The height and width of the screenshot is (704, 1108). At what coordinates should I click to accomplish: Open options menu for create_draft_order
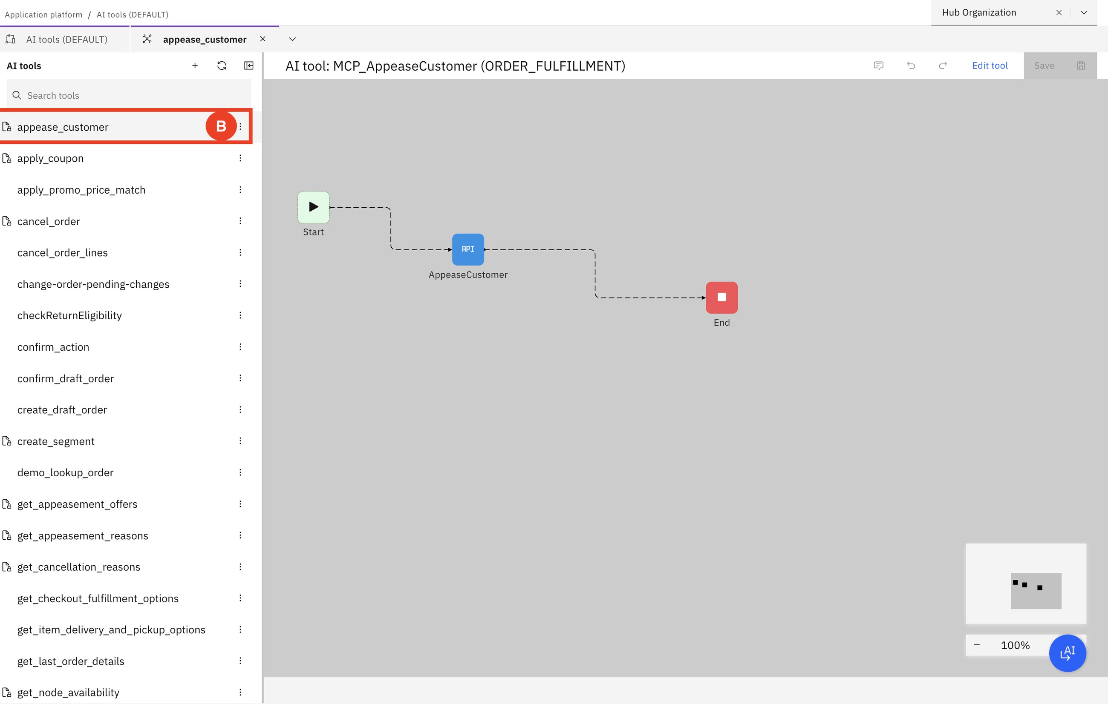click(240, 409)
